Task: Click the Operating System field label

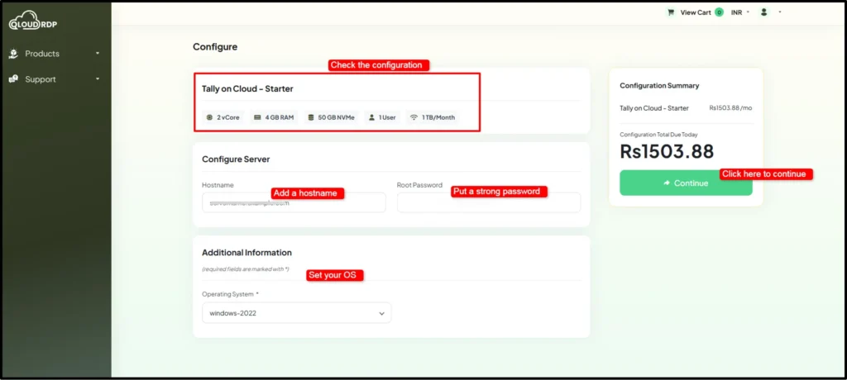Action: [230, 294]
